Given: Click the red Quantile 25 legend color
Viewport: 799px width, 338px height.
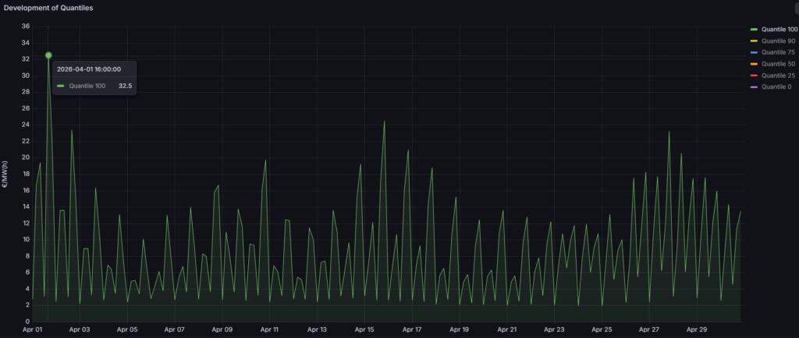Looking at the screenshot, I should pos(755,76).
